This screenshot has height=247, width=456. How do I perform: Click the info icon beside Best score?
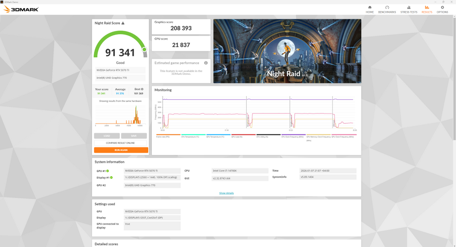(142, 89)
